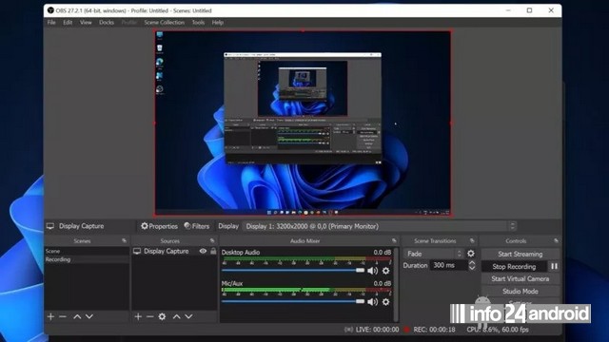Open the Scene Collection menu
Viewport: 609px width, 342px height.
(x=165, y=23)
